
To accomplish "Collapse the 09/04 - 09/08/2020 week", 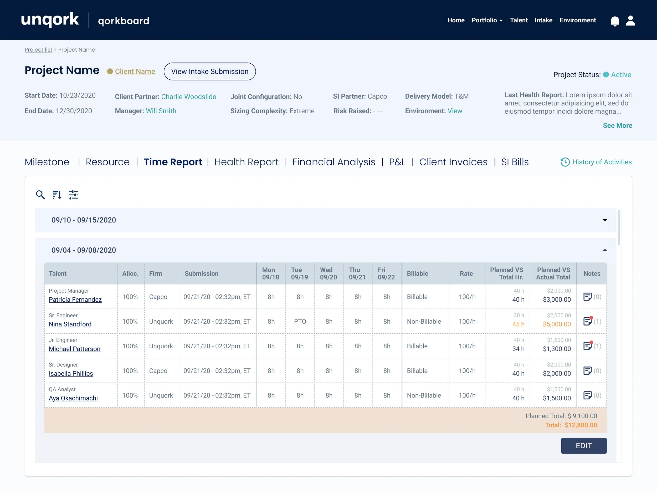I will click(605, 250).
